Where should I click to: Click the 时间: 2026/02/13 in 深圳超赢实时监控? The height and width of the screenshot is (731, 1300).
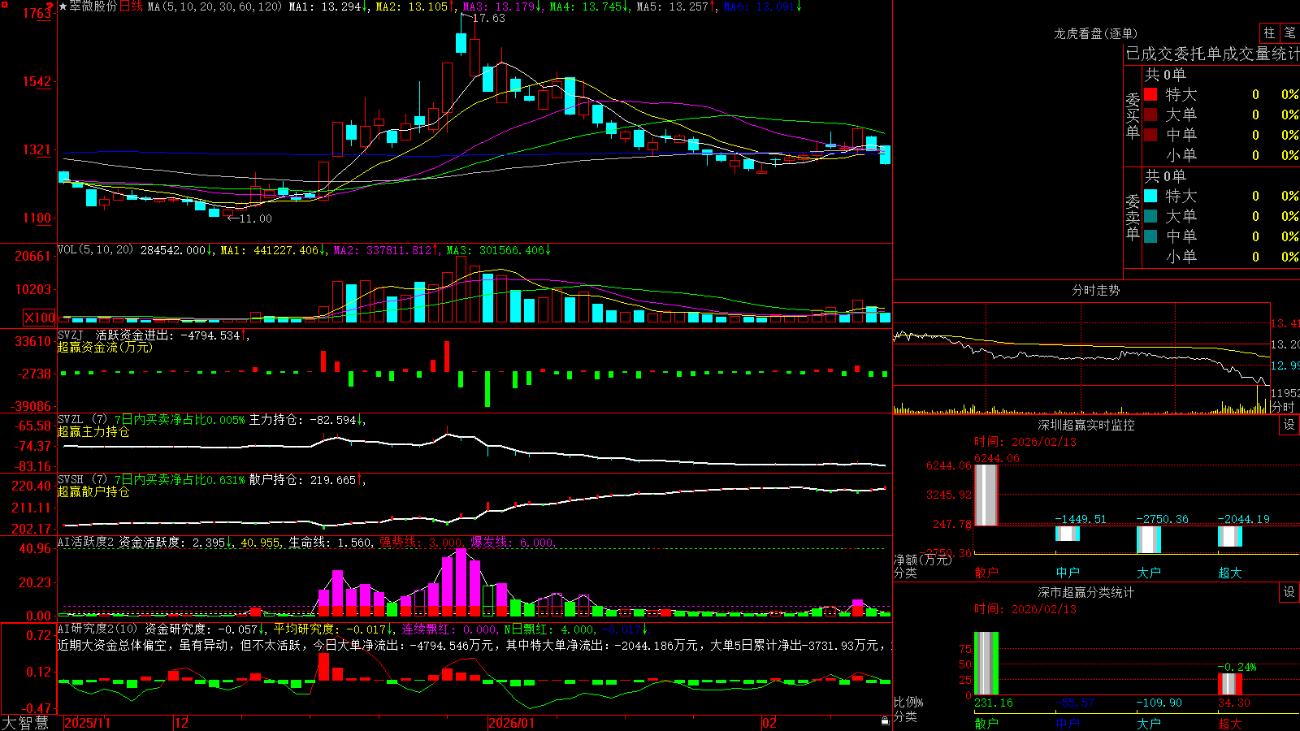[1025, 442]
